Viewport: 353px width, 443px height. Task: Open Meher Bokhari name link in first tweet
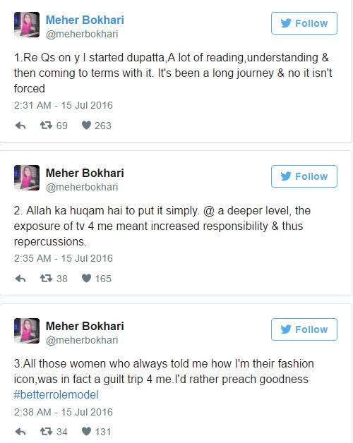point(85,20)
